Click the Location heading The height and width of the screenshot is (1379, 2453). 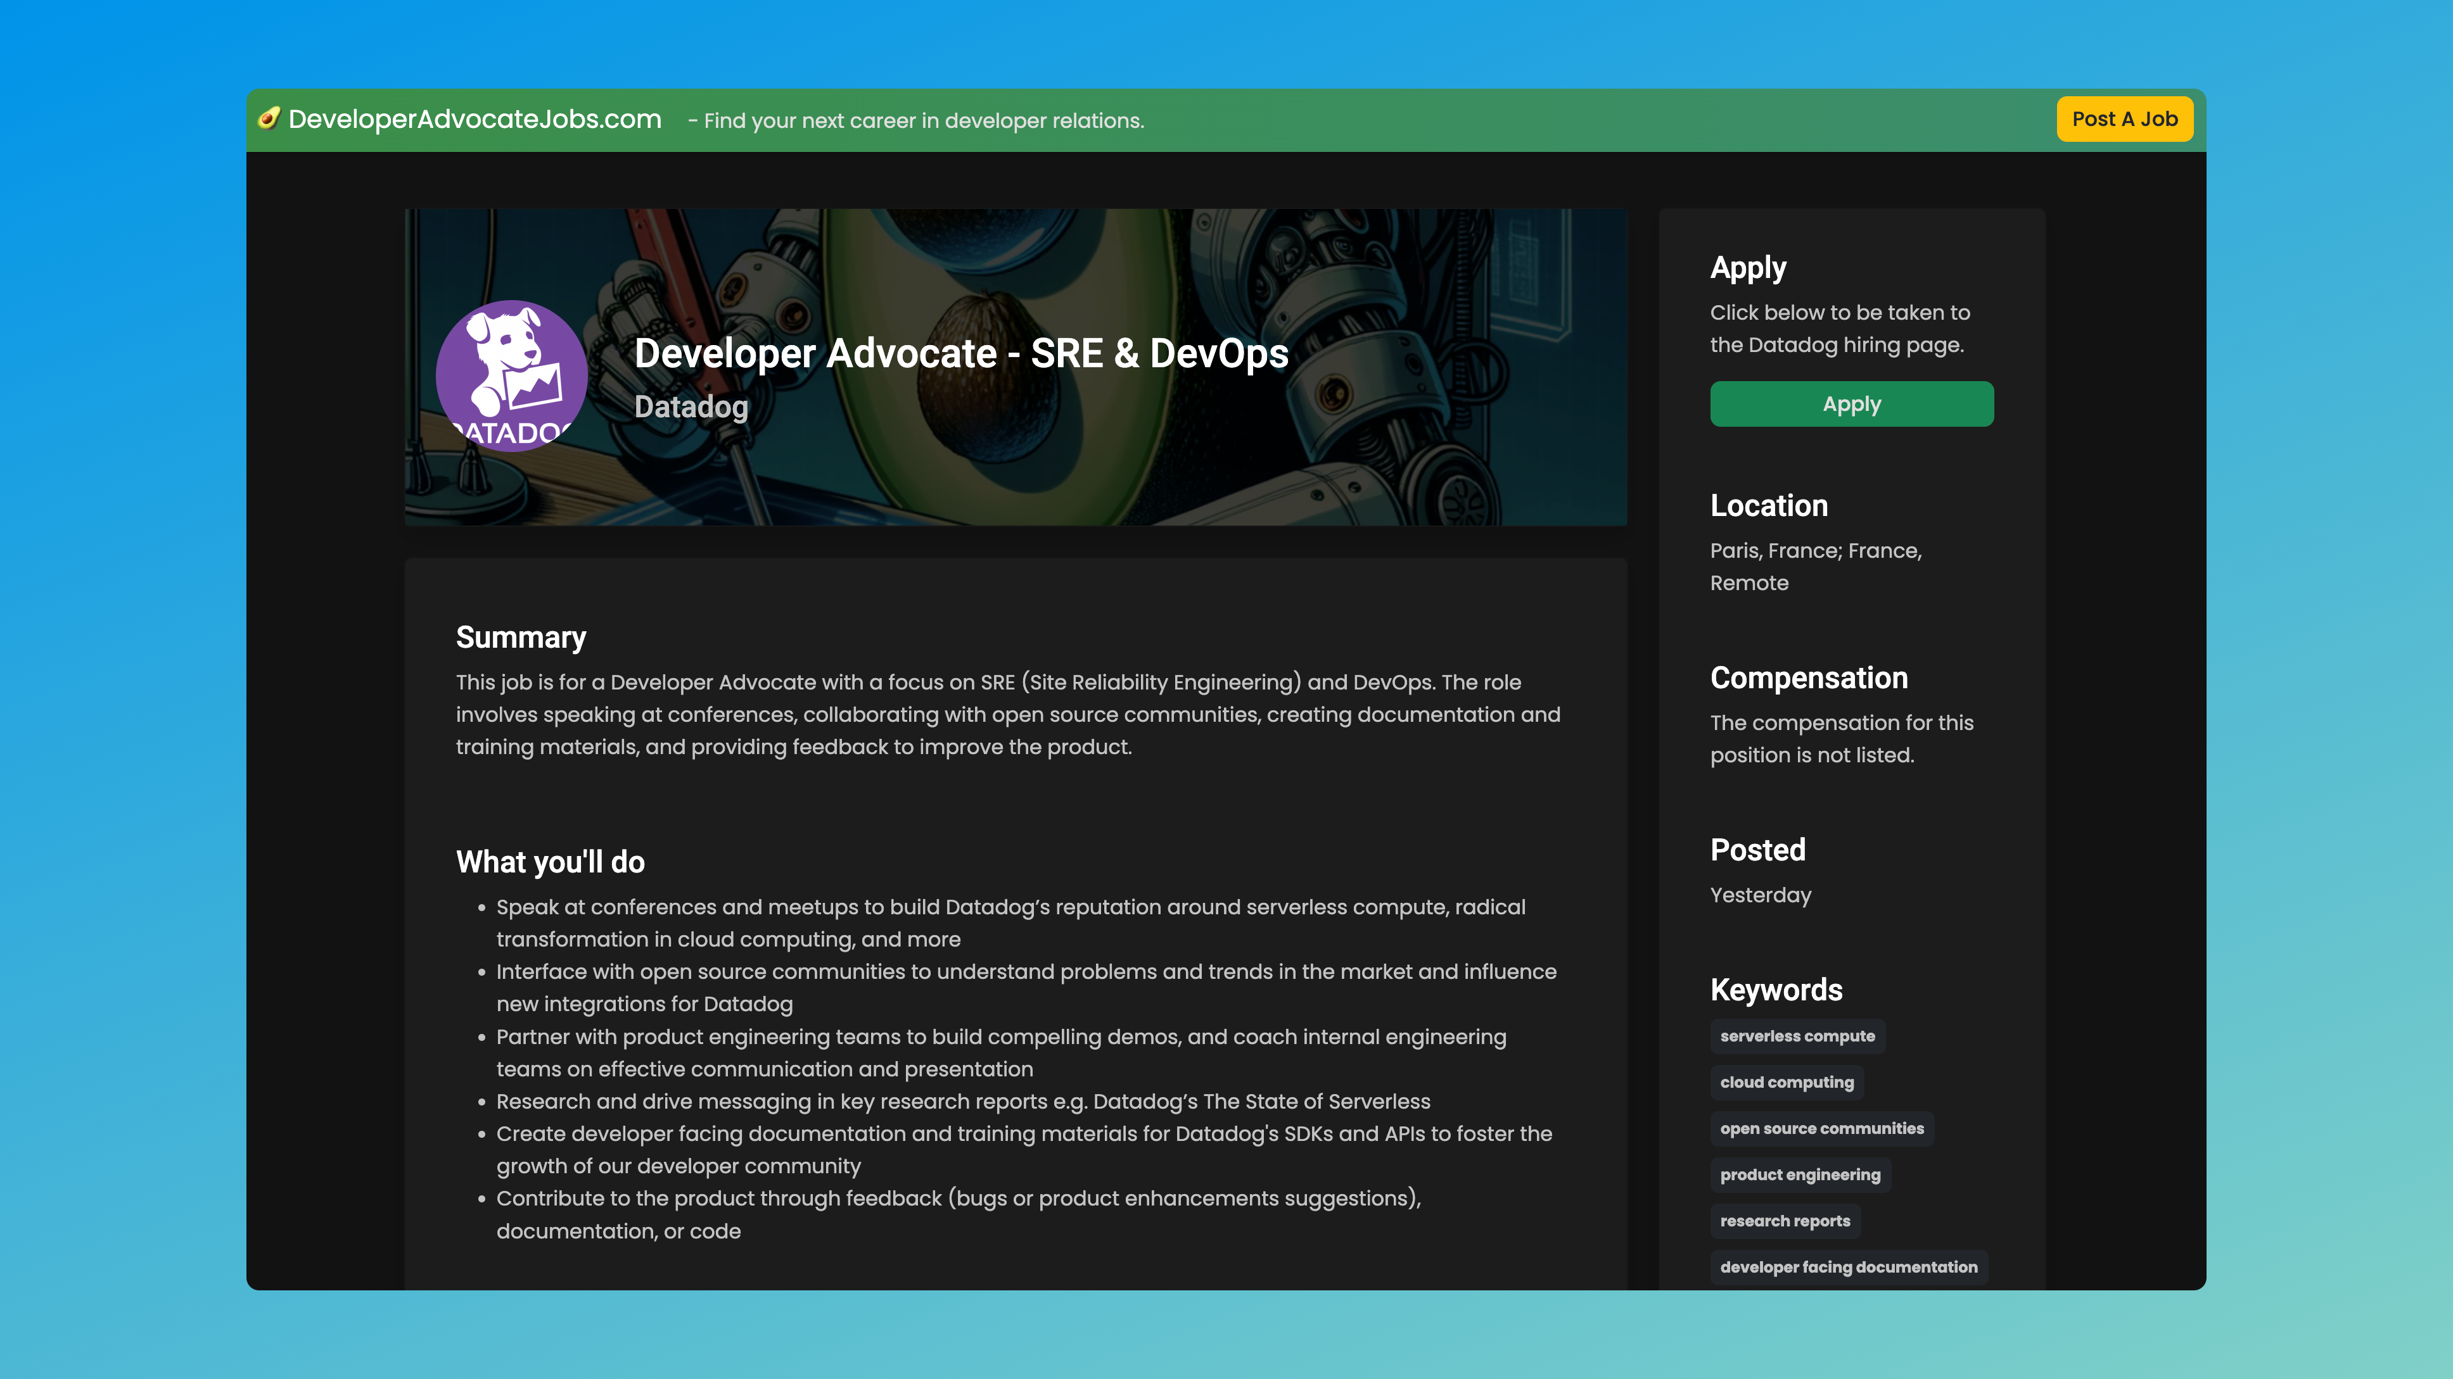pyautogui.click(x=1768, y=505)
